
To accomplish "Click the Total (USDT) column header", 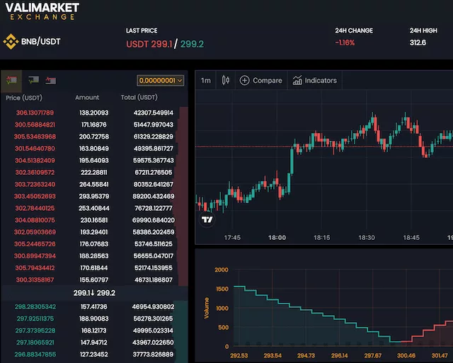I will point(139,98).
